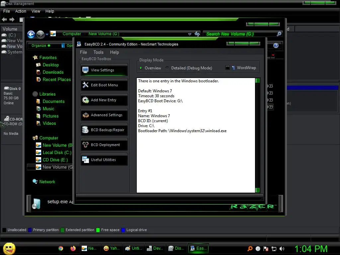Click the BCD Backup/Repair database icon
The width and height of the screenshot is (340, 255).
pos(85,130)
